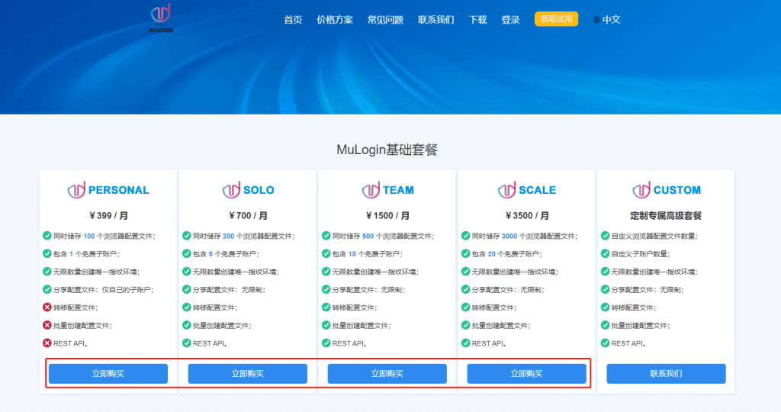This screenshot has width=781, height=412.
Task: Buy the TEAM plan with 立即购买
Action: tap(387, 374)
